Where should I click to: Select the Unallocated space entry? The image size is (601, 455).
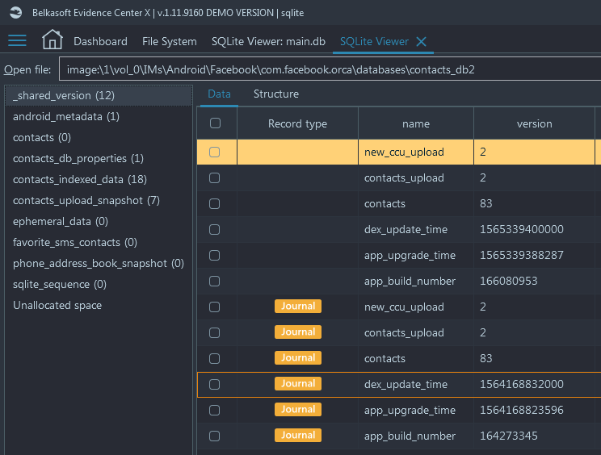point(57,306)
